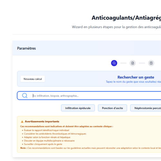
Task: Choose the Infiltration épidurale suggestion
Action: (78, 108)
